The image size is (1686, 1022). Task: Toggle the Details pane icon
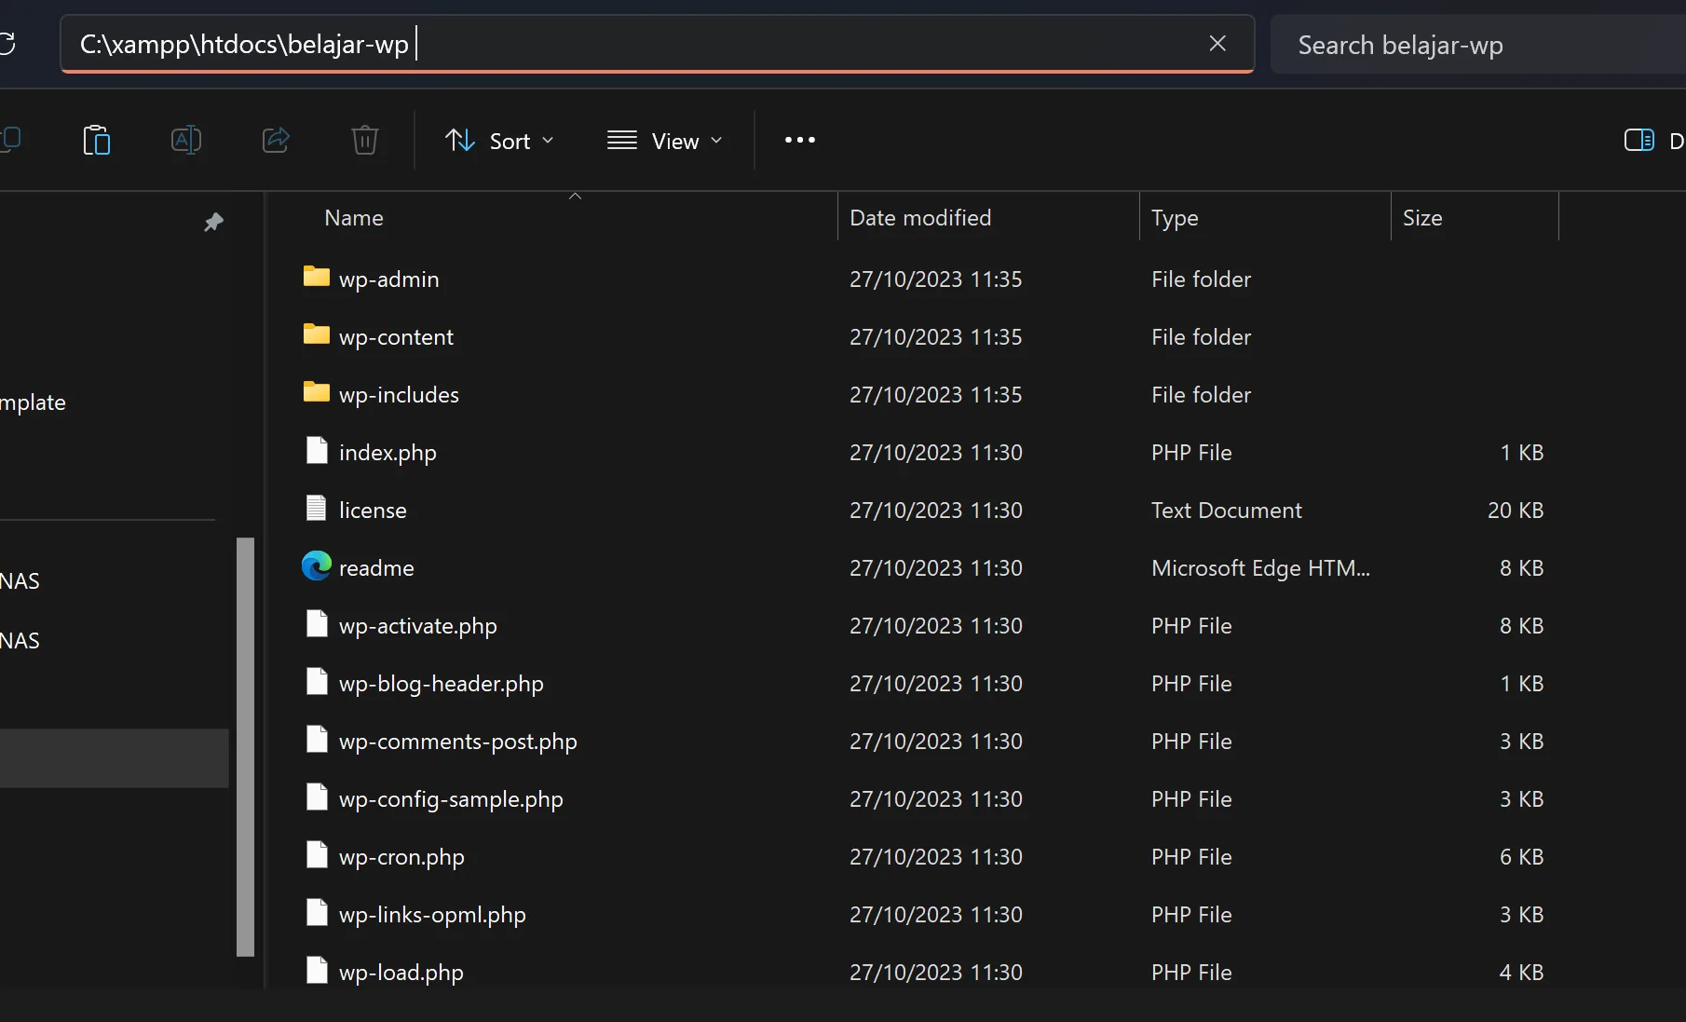tap(1639, 141)
